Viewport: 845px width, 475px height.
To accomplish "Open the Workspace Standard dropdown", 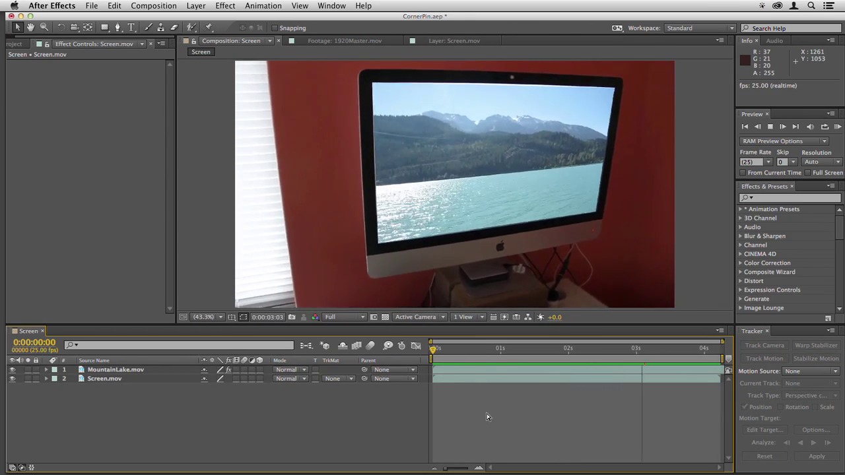I will coord(700,28).
